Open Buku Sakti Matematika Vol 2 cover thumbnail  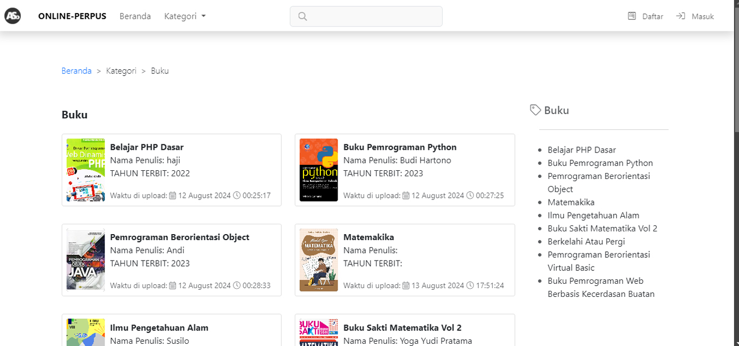point(319,332)
